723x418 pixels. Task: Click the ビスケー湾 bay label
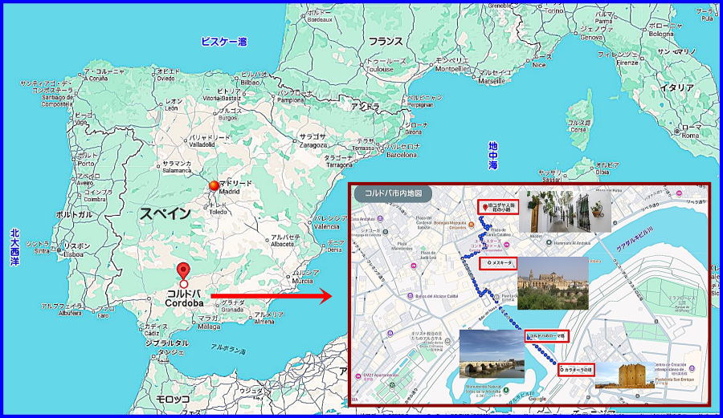coord(223,42)
